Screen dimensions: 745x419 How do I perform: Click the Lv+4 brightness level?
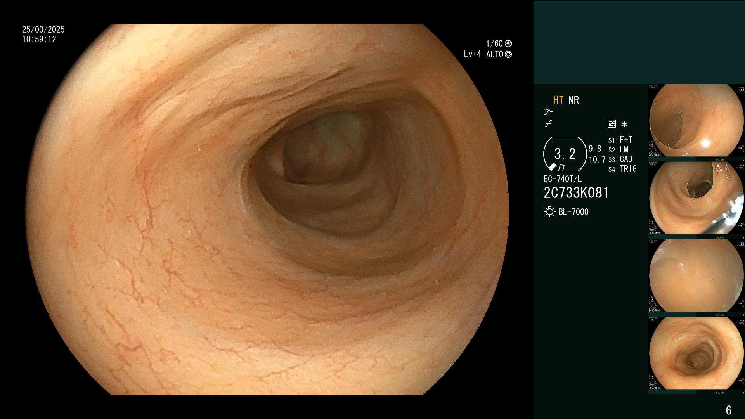pyautogui.click(x=472, y=54)
